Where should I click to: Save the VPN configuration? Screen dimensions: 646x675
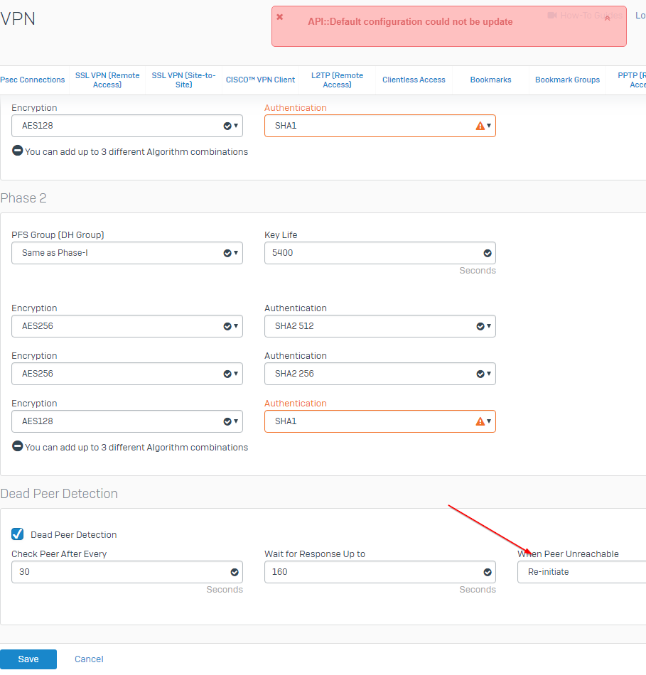click(28, 659)
